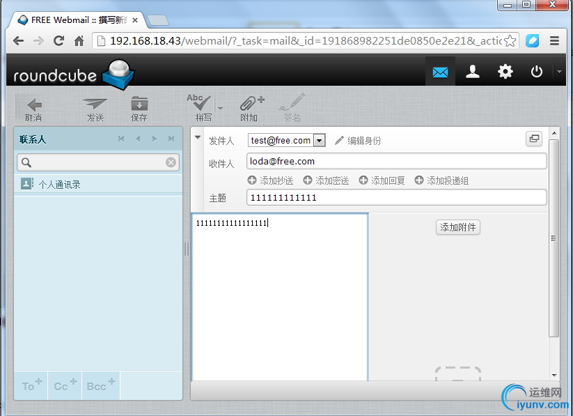
Task: Go to previous contacts page
Action: 138,139
